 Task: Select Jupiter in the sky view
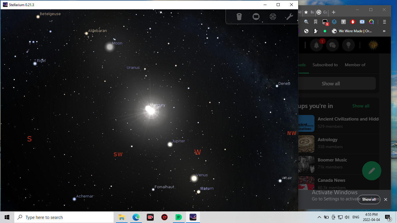(170, 144)
